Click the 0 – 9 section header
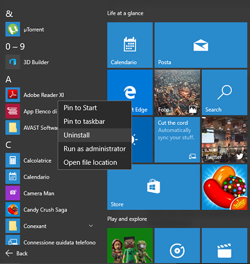250x264 pixels. pyautogui.click(x=15, y=46)
